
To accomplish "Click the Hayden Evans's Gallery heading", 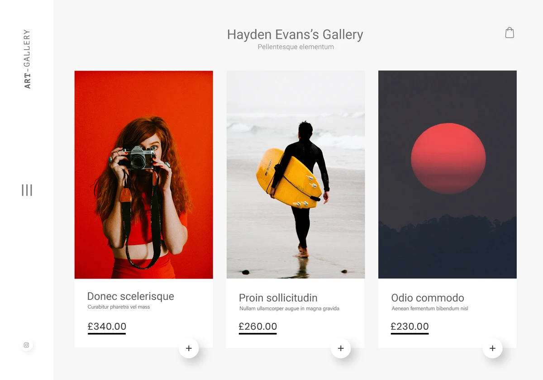I will 295,34.
